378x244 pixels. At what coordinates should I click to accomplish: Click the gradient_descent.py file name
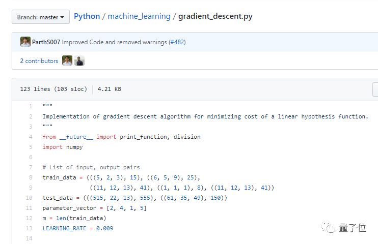click(215, 16)
